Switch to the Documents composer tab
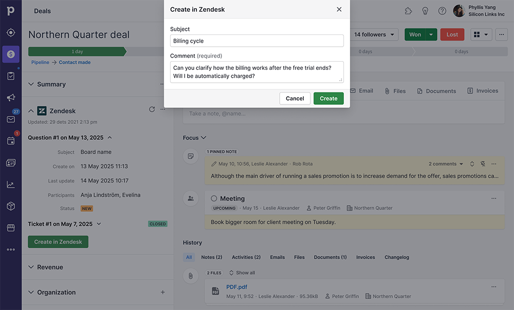This screenshot has height=310, width=514. pyautogui.click(x=436, y=91)
